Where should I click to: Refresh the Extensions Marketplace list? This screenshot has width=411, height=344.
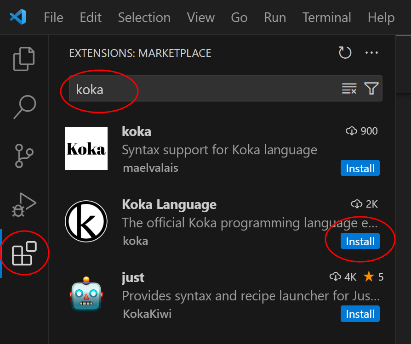tap(345, 52)
